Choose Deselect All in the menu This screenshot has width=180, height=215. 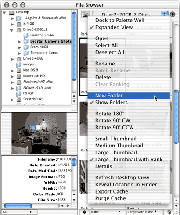point(129,52)
